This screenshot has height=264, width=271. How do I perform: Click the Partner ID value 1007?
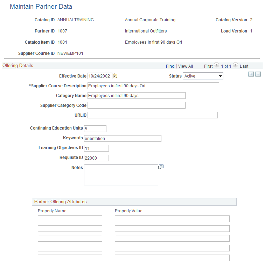(62, 31)
